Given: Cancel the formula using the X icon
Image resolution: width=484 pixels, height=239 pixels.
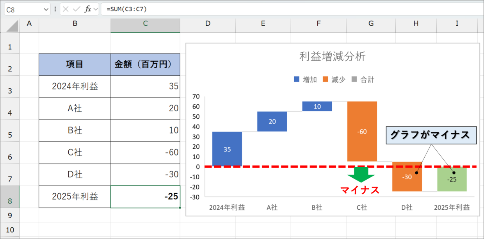Looking at the screenshot, I should (x=65, y=8).
